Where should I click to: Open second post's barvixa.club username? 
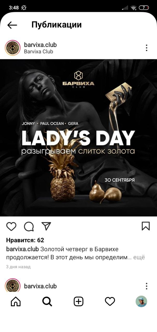tap(40, 286)
